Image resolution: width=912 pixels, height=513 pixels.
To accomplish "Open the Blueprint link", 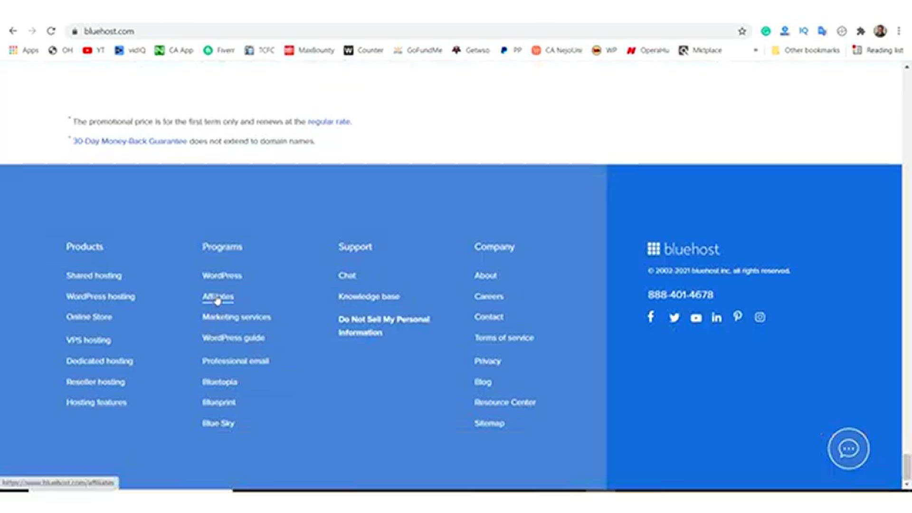I will tap(218, 402).
